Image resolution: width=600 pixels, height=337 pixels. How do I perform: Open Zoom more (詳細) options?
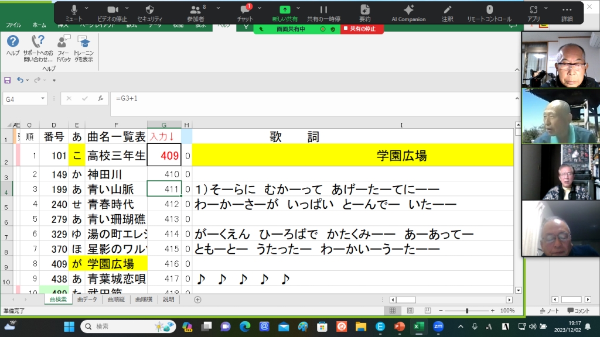coord(567,13)
